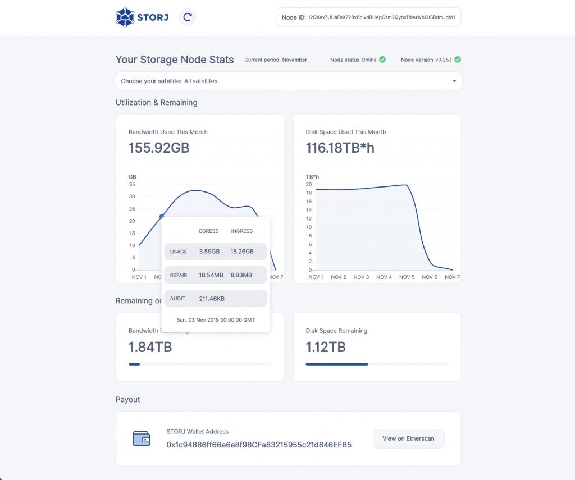Click the Bandwidth Remaining progress bar
The image size is (575, 480).
coord(200,364)
